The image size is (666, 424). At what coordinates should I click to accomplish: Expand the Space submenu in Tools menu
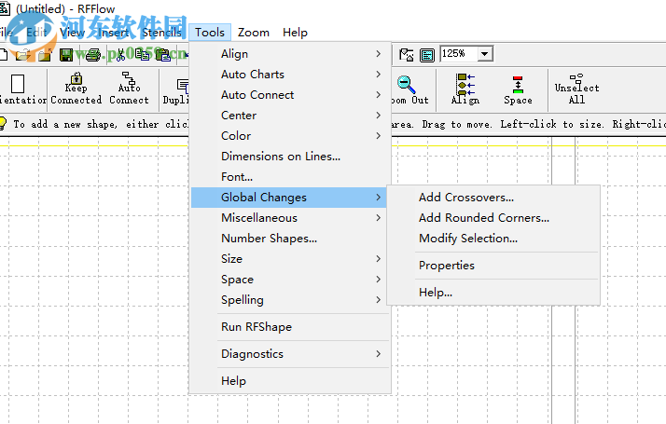(290, 280)
